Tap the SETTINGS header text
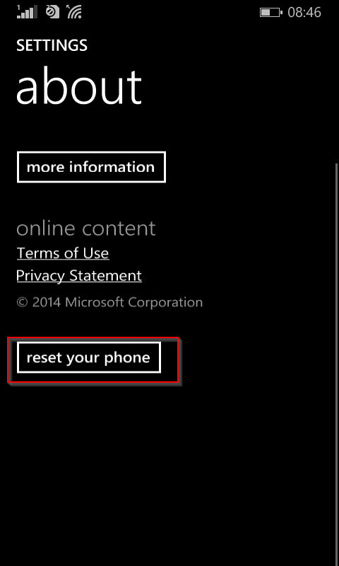The width and height of the screenshot is (339, 566). (52, 45)
